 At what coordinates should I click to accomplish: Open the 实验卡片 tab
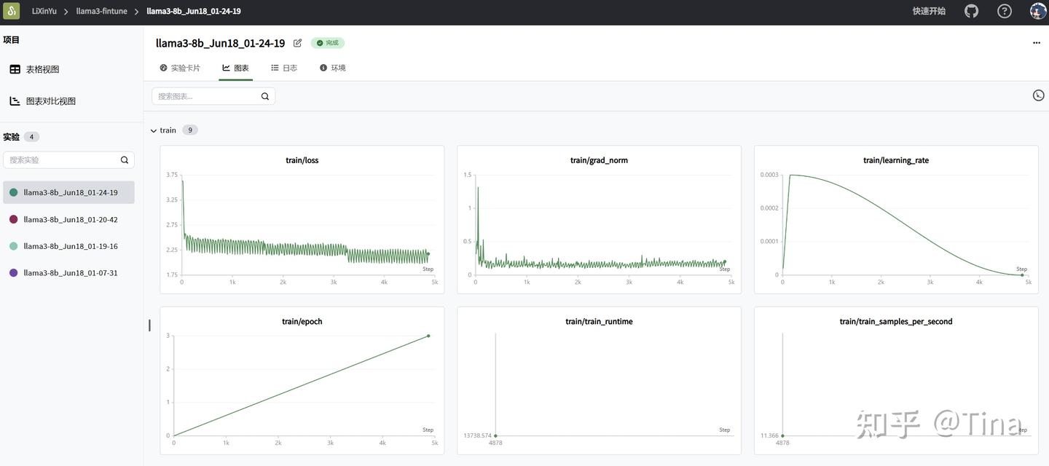pyautogui.click(x=180, y=68)
